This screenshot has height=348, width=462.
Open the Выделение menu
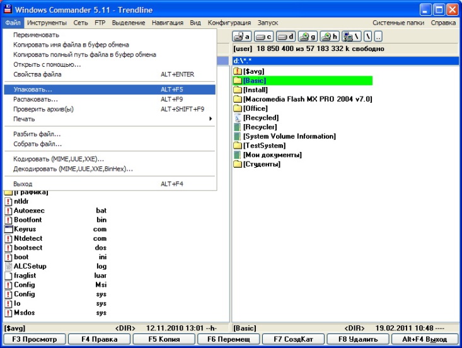coord(129,23)
